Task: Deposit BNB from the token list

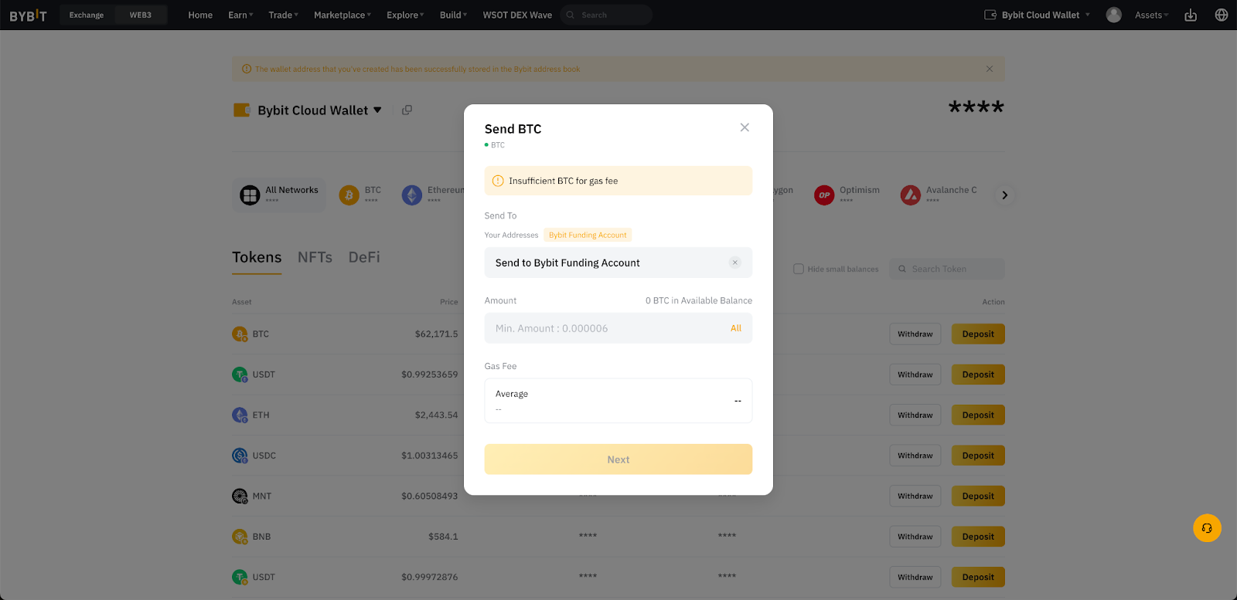Action: pos(978,537)
